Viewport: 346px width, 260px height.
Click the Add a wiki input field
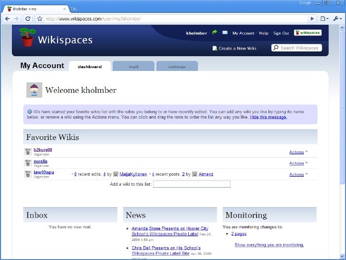click(192, 184)
